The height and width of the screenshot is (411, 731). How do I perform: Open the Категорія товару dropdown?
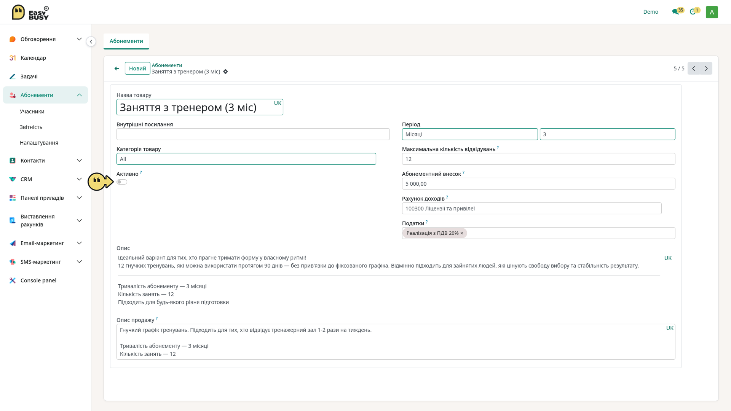246,159
